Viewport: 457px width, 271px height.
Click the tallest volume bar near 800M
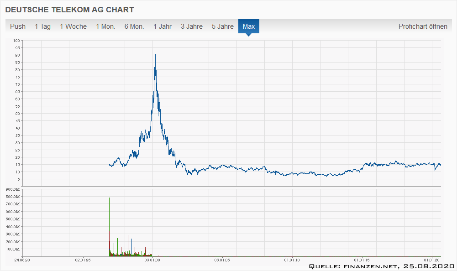click(110, 198)
